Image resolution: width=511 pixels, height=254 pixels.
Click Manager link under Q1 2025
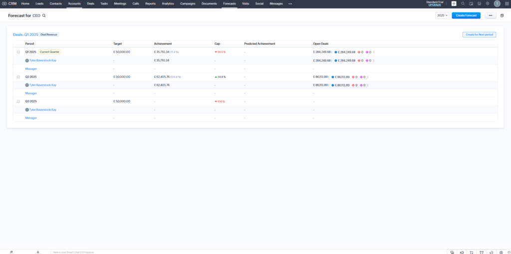[31, 69]
